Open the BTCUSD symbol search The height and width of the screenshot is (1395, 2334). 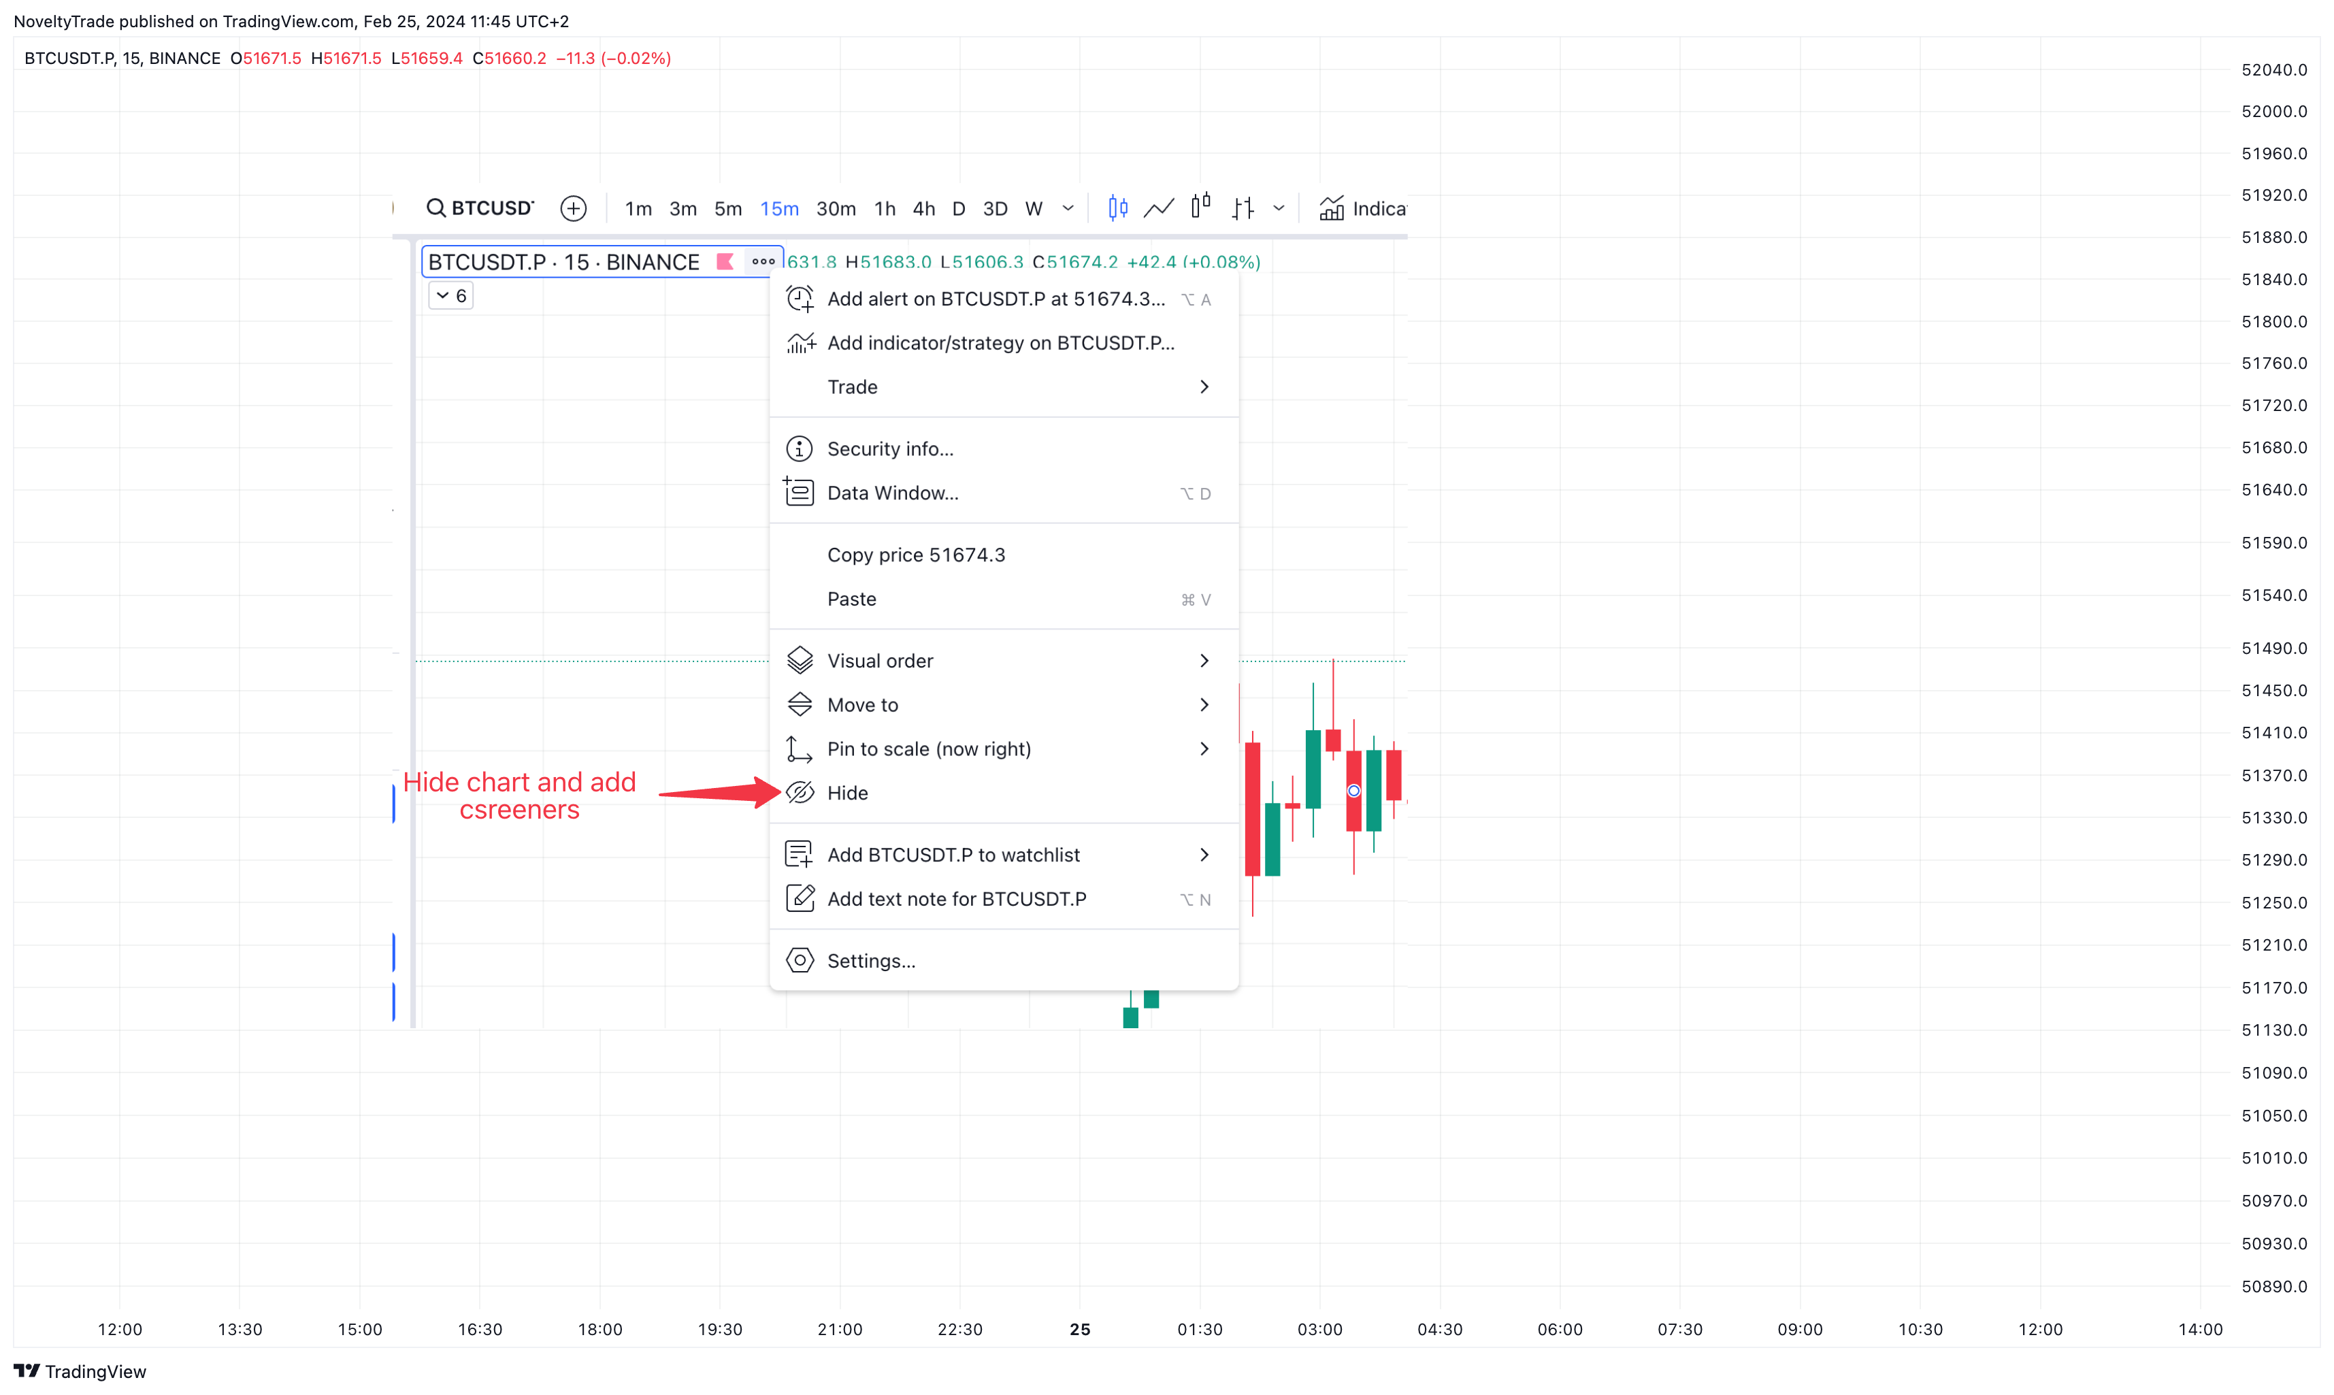(480, 208)
